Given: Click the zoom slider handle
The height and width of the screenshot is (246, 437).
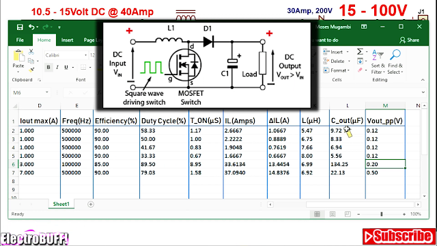Looking at the screenshot, I should click(x=382, y=214).
